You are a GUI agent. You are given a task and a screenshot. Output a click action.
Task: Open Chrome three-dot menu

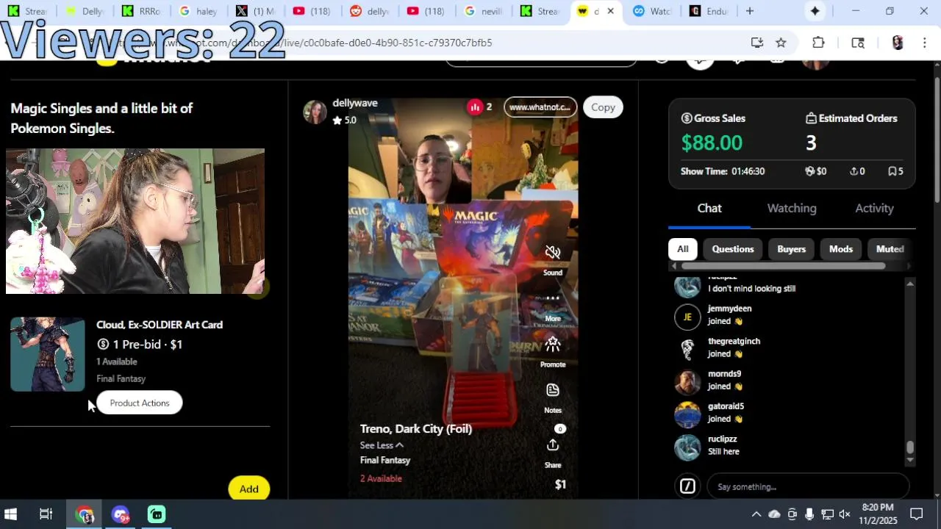(924, 43)
